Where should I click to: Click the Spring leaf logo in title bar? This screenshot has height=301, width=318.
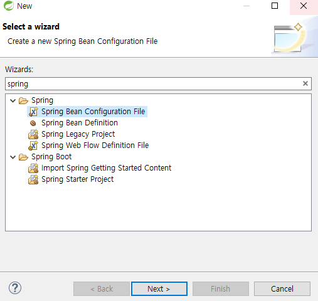pyautogui.click(x=9, y=6)
